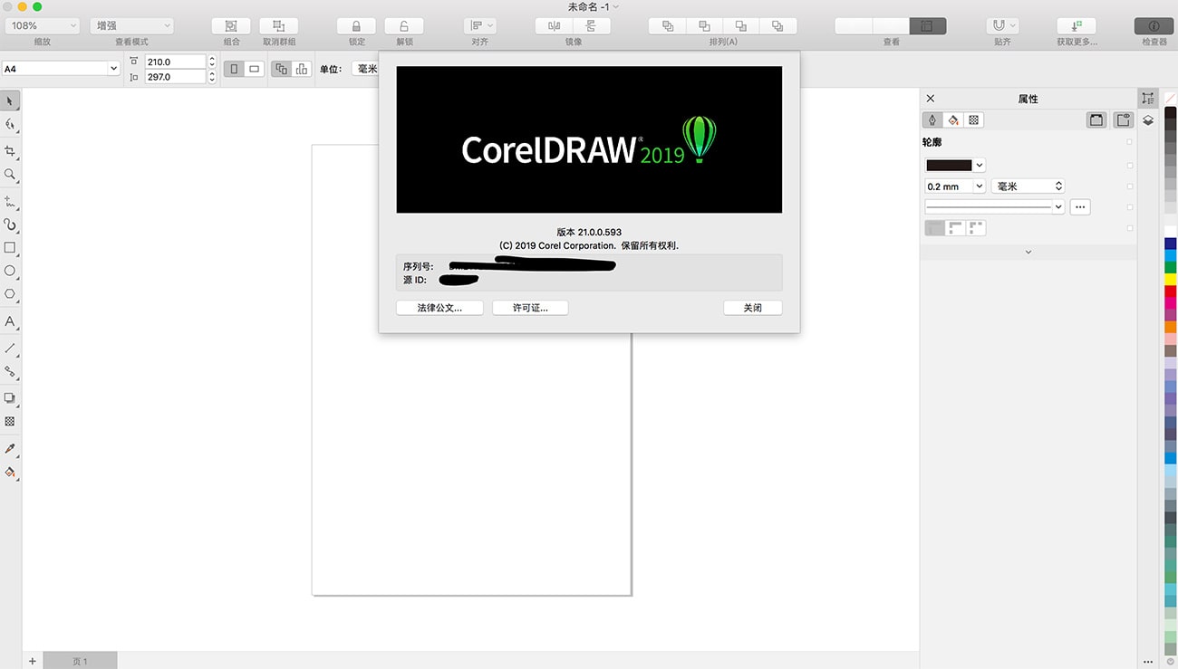Activate the Zoom magnifier tool
The height and width of the screenshot is (669, 1178).
point(10,174)
